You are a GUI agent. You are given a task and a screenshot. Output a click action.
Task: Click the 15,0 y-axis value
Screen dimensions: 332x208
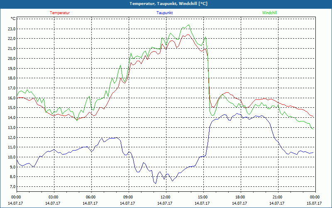pyautogui.click(x=12, y=108)
